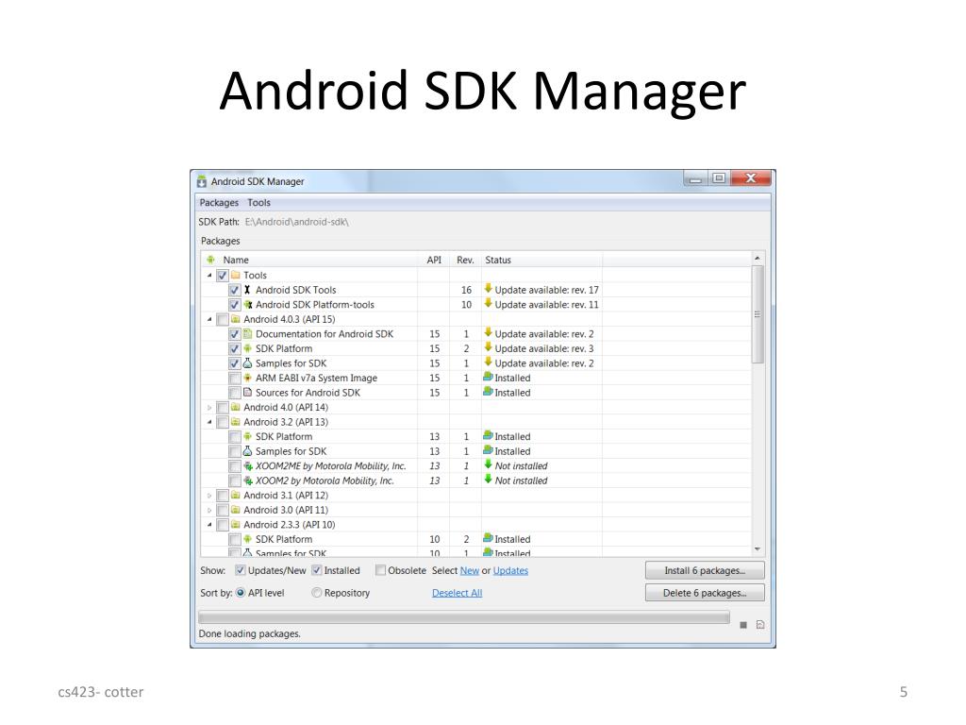Enable the Obsolete show checkbox
966x725 pixels.
381,570
